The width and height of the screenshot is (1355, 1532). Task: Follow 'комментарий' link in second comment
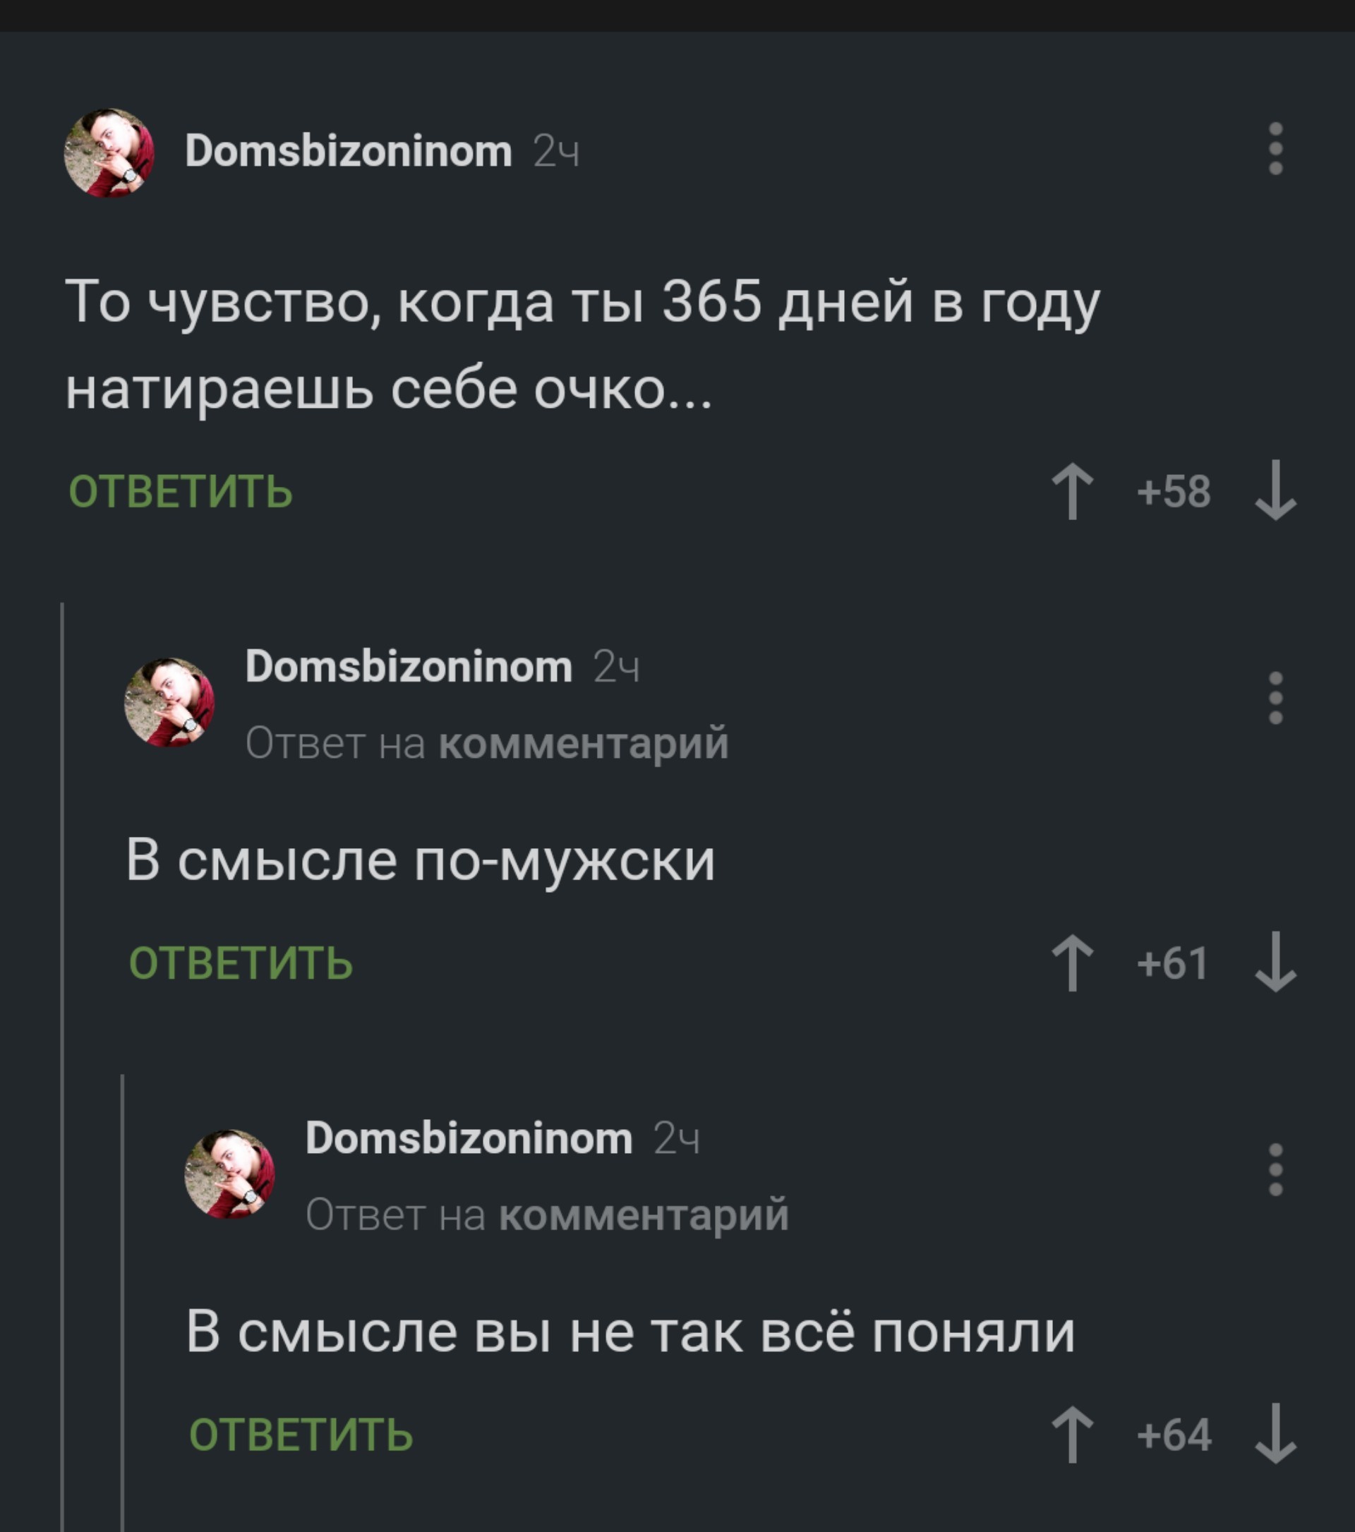click(x=583, y=744)
